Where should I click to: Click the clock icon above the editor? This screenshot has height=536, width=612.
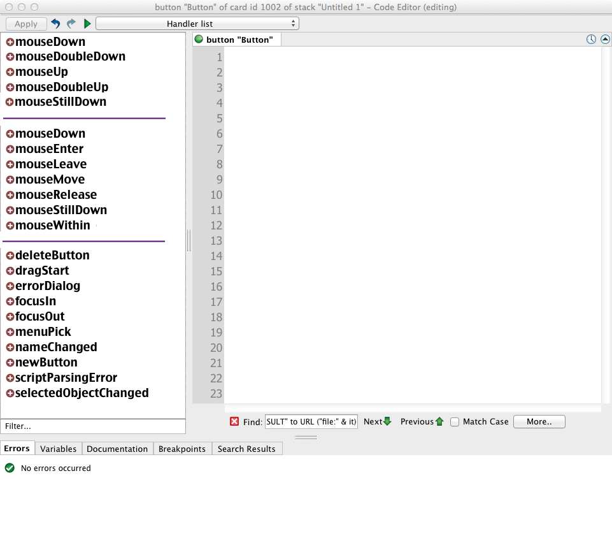point(591,40)
